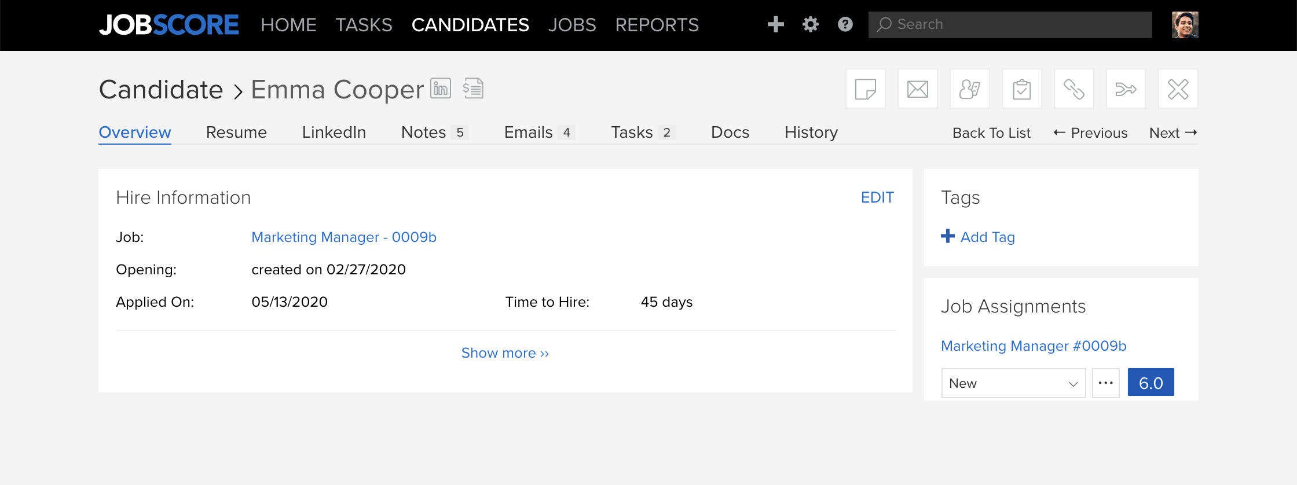This screenshot has width=1297, height=485.
Task: Open Emma Cooper's LinkedIn icon
Action: (x=441, y=89)
